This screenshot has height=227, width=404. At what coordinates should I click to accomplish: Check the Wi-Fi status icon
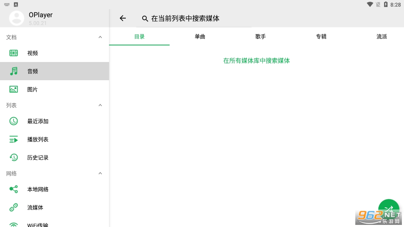click(370, 5)
